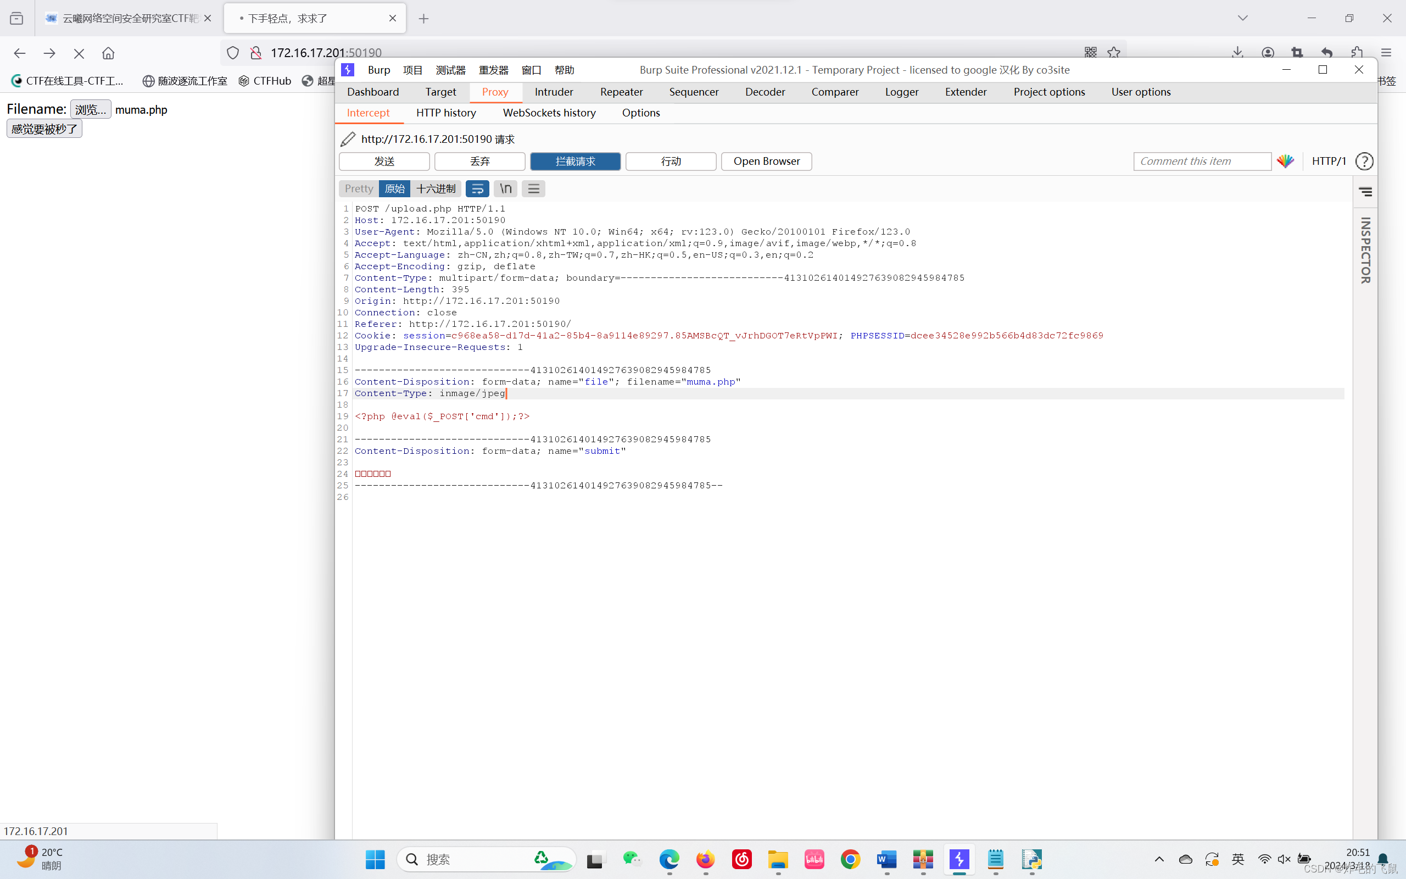Click the Comment this item field
The height and width of the screenshot is (879, 1406).
point(1202,161)
